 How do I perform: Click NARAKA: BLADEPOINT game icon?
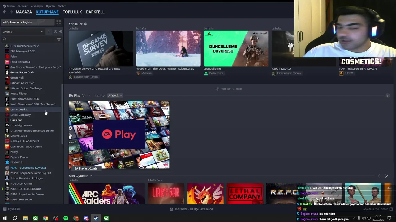[x=7, y=141]
